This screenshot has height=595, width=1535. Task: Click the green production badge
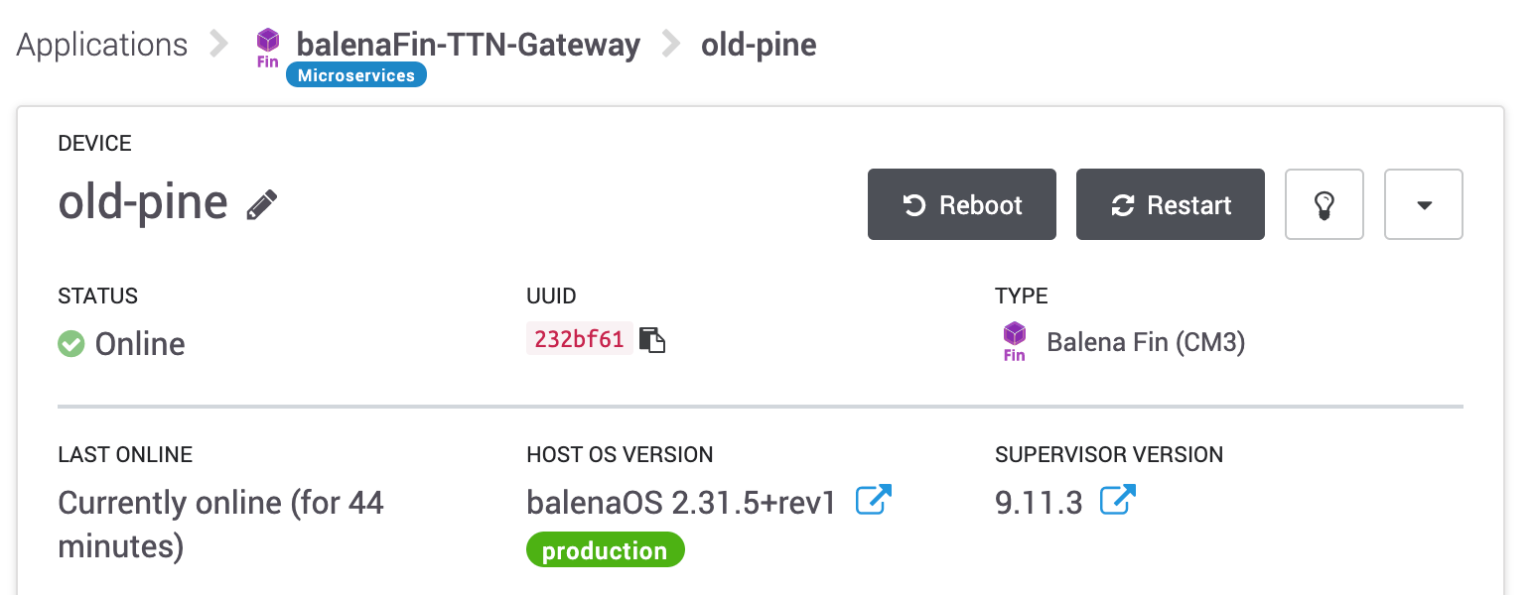point(605,551)
